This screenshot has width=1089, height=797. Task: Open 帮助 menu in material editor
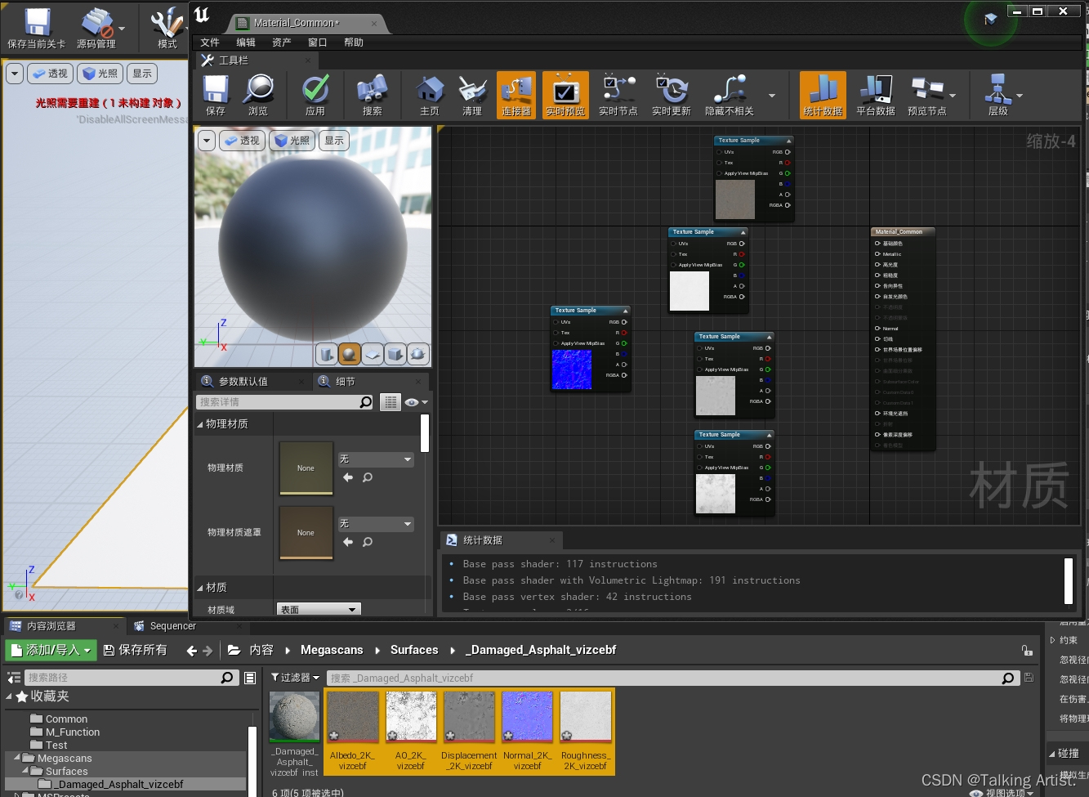[354, 43]
